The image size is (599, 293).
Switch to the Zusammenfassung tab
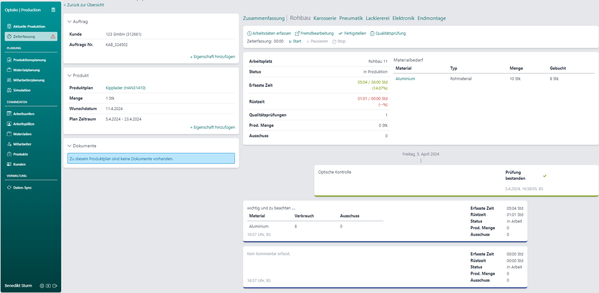click(263, 18)
